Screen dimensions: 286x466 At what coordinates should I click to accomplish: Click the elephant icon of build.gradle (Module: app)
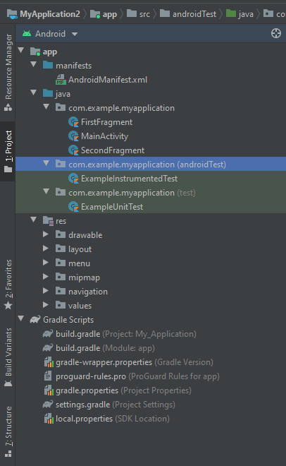point(48,348)
